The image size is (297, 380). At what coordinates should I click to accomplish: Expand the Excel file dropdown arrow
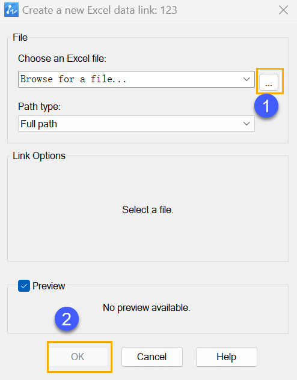click(x=246, y=79)
